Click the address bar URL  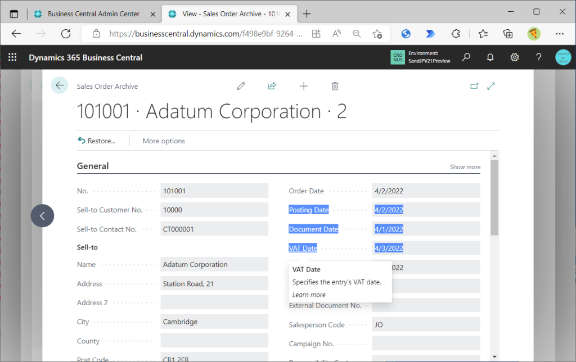[x=206, y=34]
